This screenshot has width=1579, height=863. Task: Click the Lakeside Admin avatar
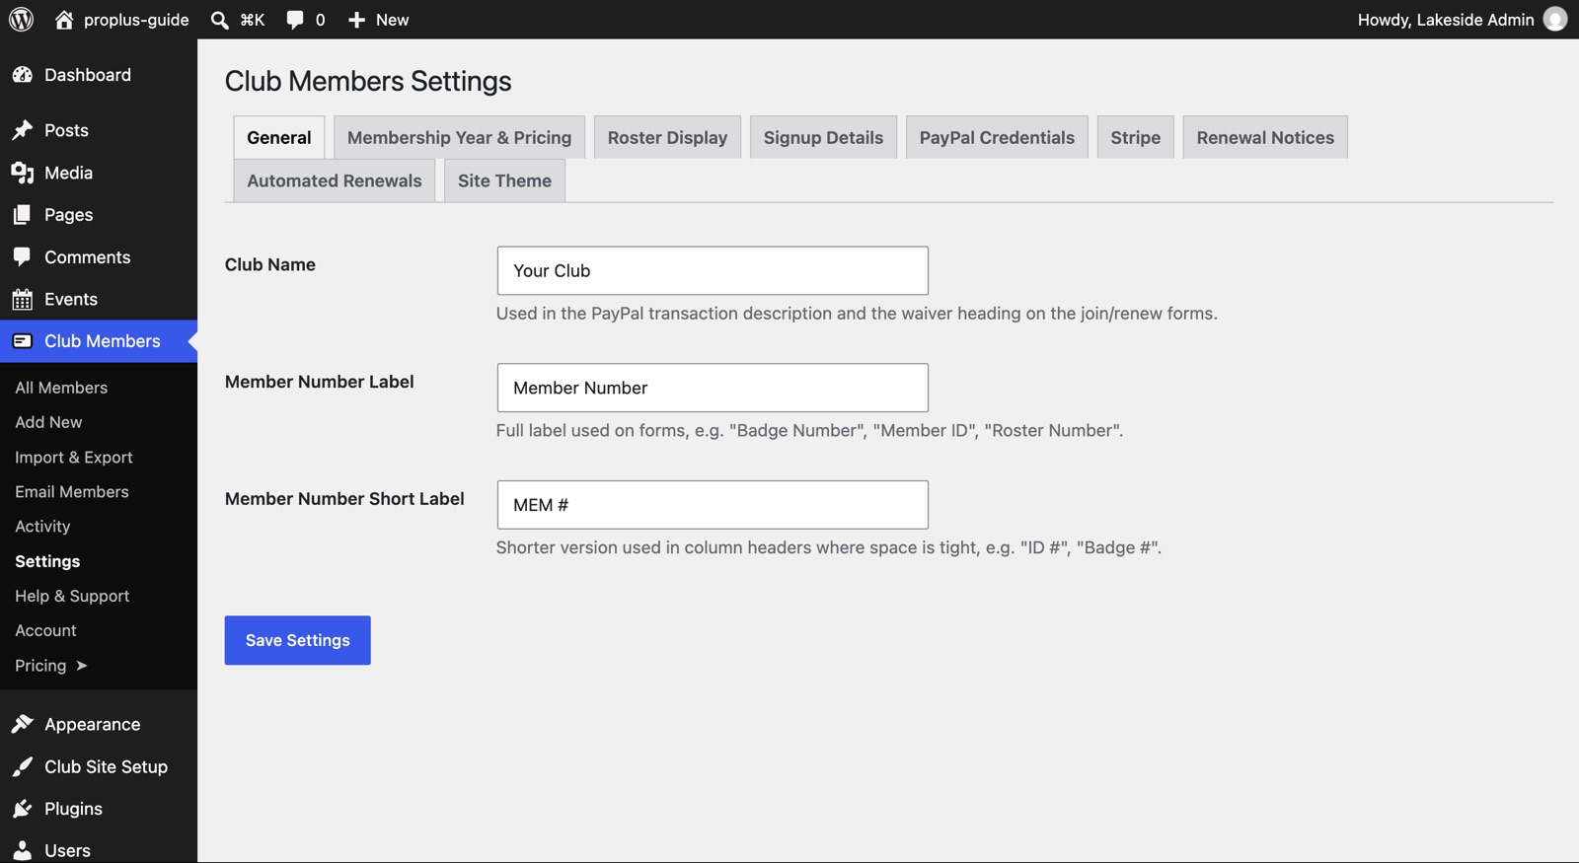click(x=1555, y=20)
